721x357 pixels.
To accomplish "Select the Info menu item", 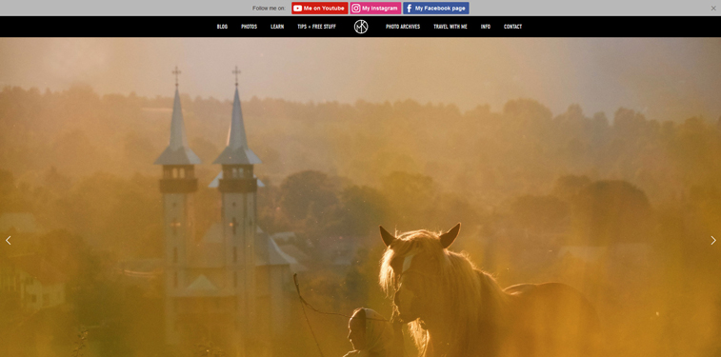I will coord(486,27).
